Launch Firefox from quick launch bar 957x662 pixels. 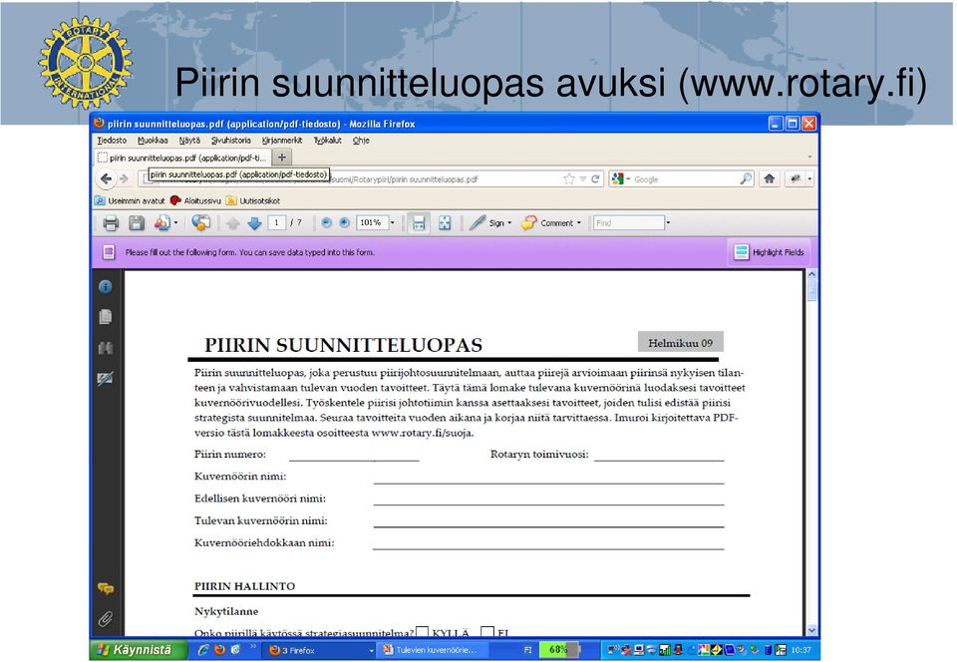click(219, 650)
